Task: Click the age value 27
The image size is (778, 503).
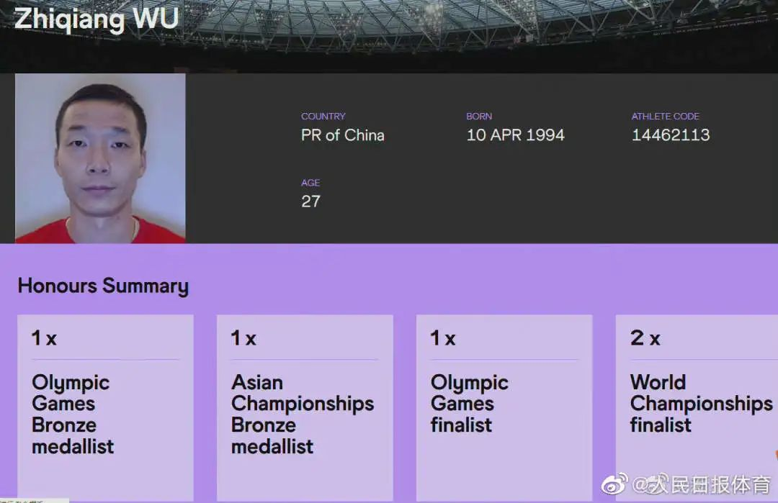Action: (310, 201)
